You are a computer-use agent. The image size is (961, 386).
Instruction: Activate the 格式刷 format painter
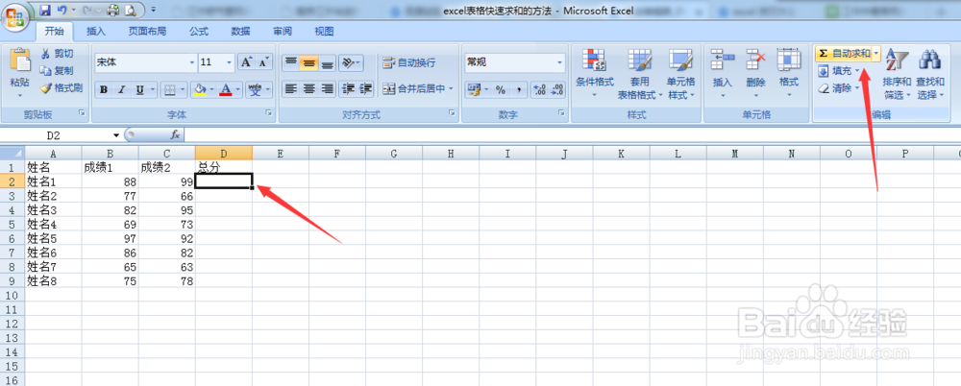62,87
